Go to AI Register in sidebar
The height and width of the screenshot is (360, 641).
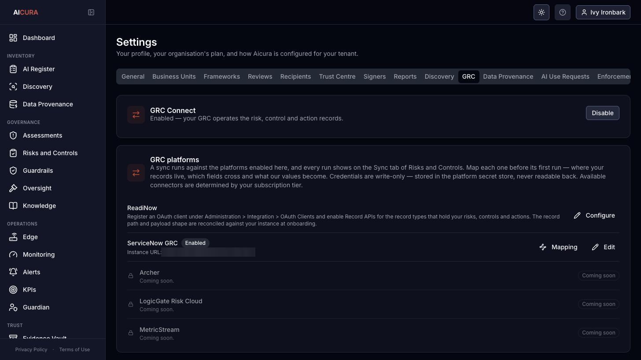52,69
